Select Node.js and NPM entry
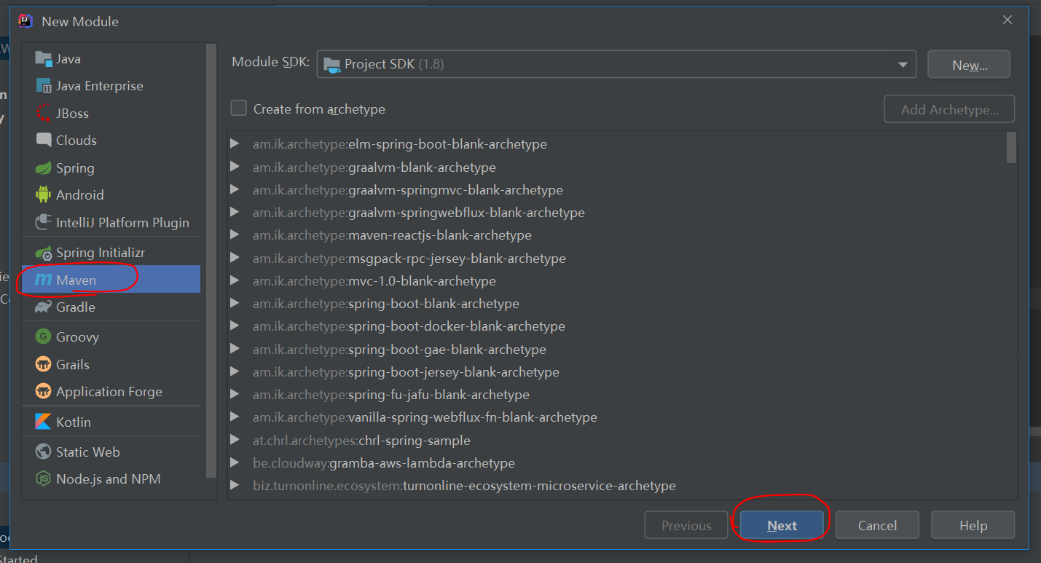The height and width of the screenshot is (563, 1041). pos(111,479)
